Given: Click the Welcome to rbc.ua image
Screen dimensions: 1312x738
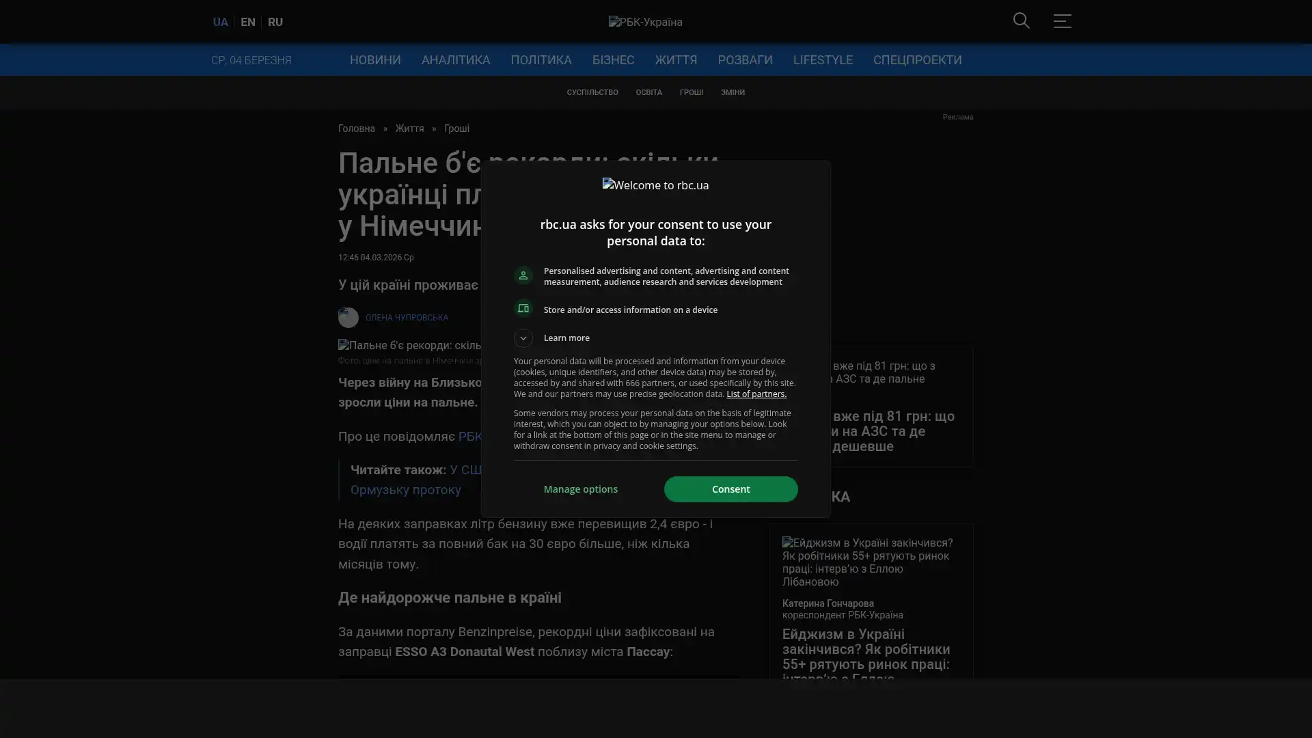Looking at the screenshot, I should pyautogui.click(x=655, y=185).
